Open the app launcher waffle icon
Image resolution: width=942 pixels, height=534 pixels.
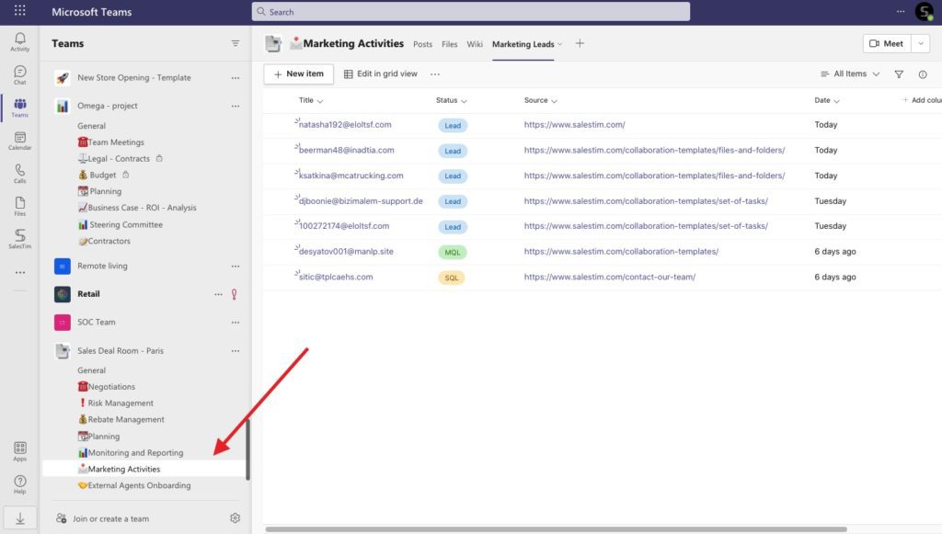coord(20,10)
